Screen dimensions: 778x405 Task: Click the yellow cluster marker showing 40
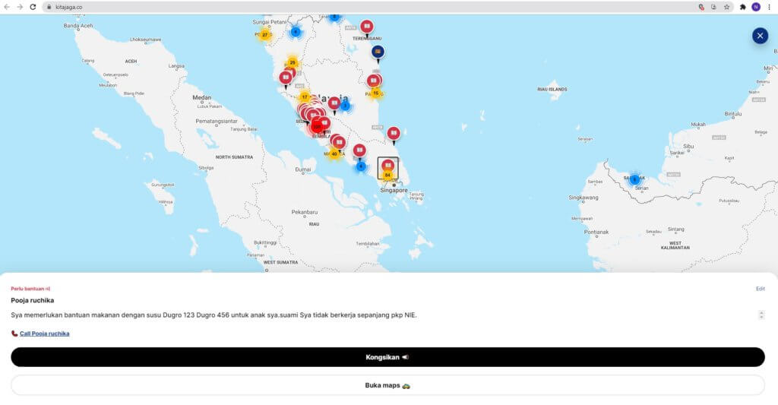click(x=334, y=153)
